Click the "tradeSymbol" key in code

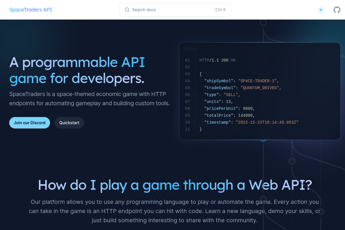point(220,88)
